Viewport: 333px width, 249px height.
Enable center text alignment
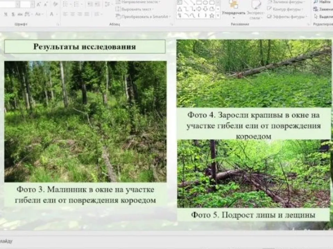coord(72,14)
